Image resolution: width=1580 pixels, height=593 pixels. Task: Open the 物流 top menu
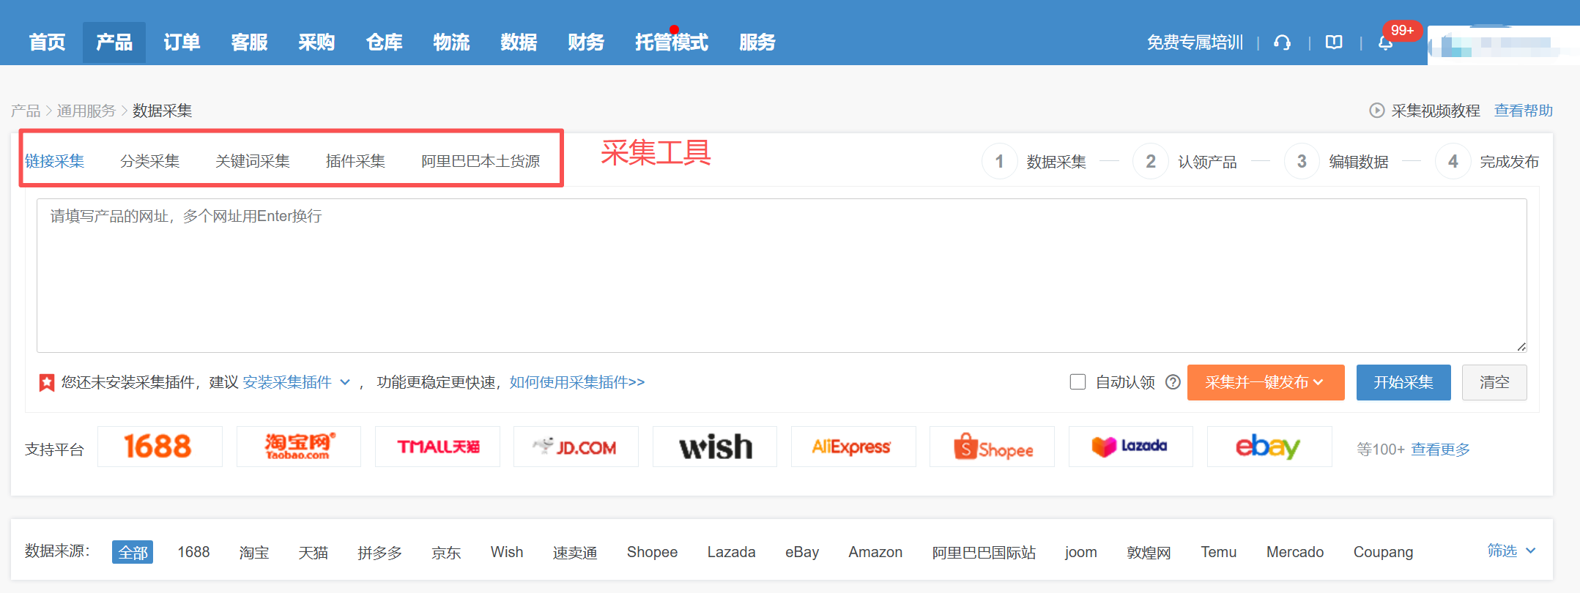(451, 42)
